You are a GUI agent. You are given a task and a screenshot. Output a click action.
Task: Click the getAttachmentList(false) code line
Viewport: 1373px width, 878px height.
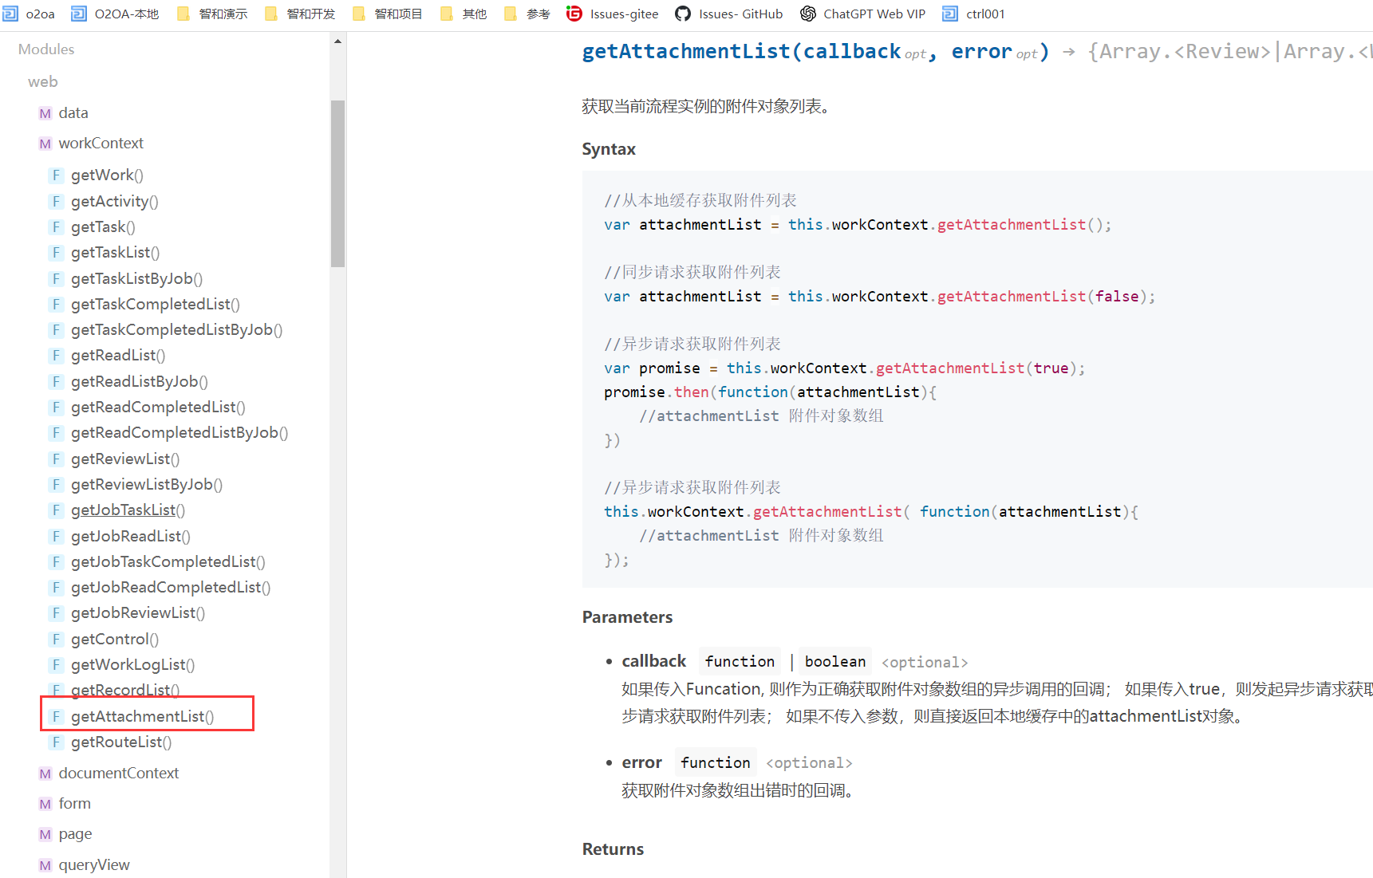[x=879, y=296]
